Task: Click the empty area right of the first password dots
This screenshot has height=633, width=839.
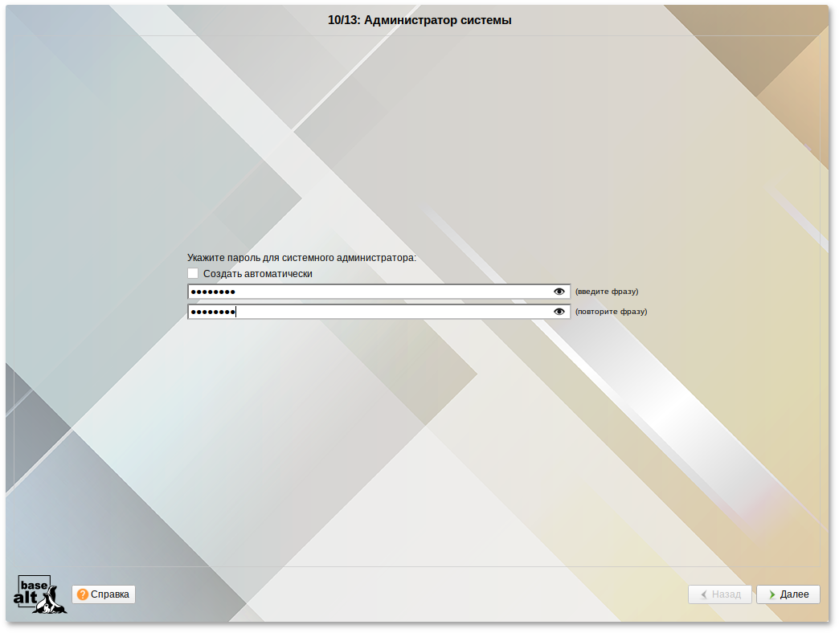Action: click(x=402, y=292)
